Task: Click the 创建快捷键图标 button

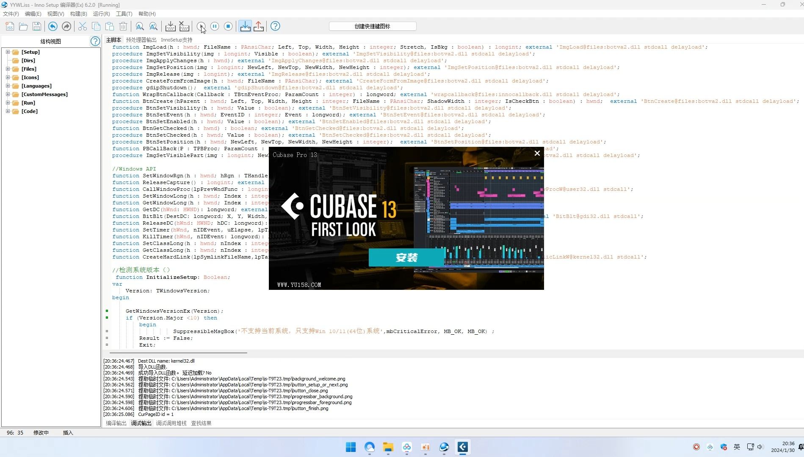Action: (x=373, y=26)
